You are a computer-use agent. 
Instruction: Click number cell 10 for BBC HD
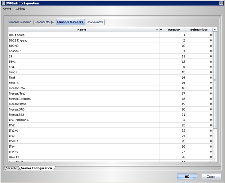tap(172, 46)
